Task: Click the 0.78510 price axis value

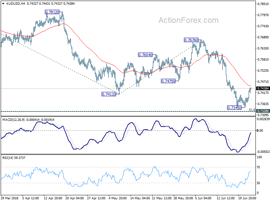Action: pos(263,4)
